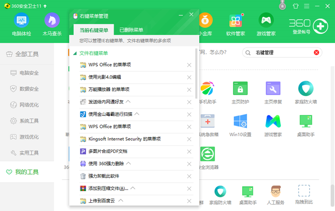The image size is (335, 211).
Task: Launch 游戏管家 tool in tools grid
Action: point(273,121)
